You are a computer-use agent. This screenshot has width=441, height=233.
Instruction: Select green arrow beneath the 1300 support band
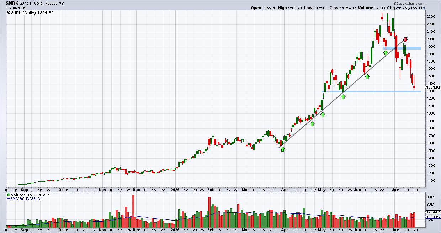343,96
